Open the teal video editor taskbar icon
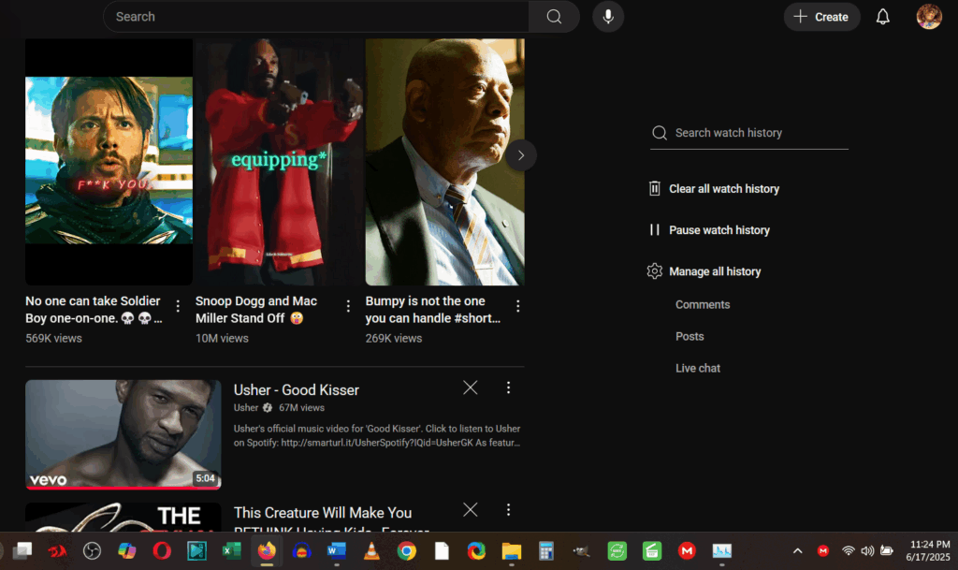 [196, 551]
